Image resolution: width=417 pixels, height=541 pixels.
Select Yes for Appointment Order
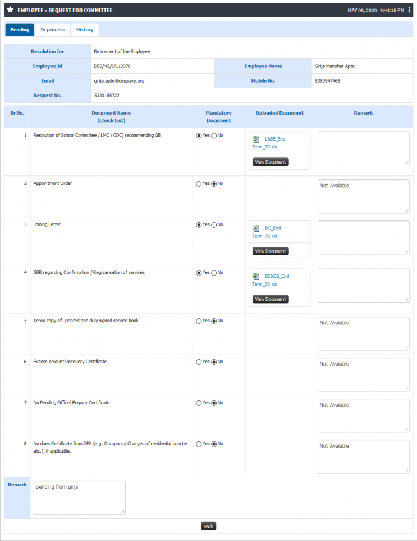click(199, 184)
